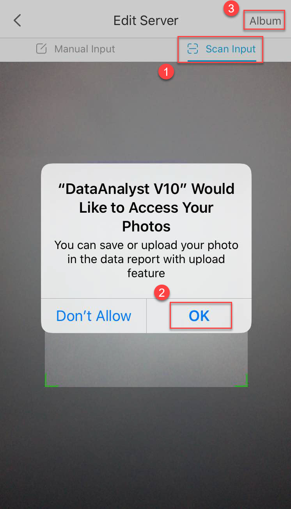Image resolution: width=291 pixels, height=509 pixels.
Task: Confirm photo access with OK
Action: [199, 316]
